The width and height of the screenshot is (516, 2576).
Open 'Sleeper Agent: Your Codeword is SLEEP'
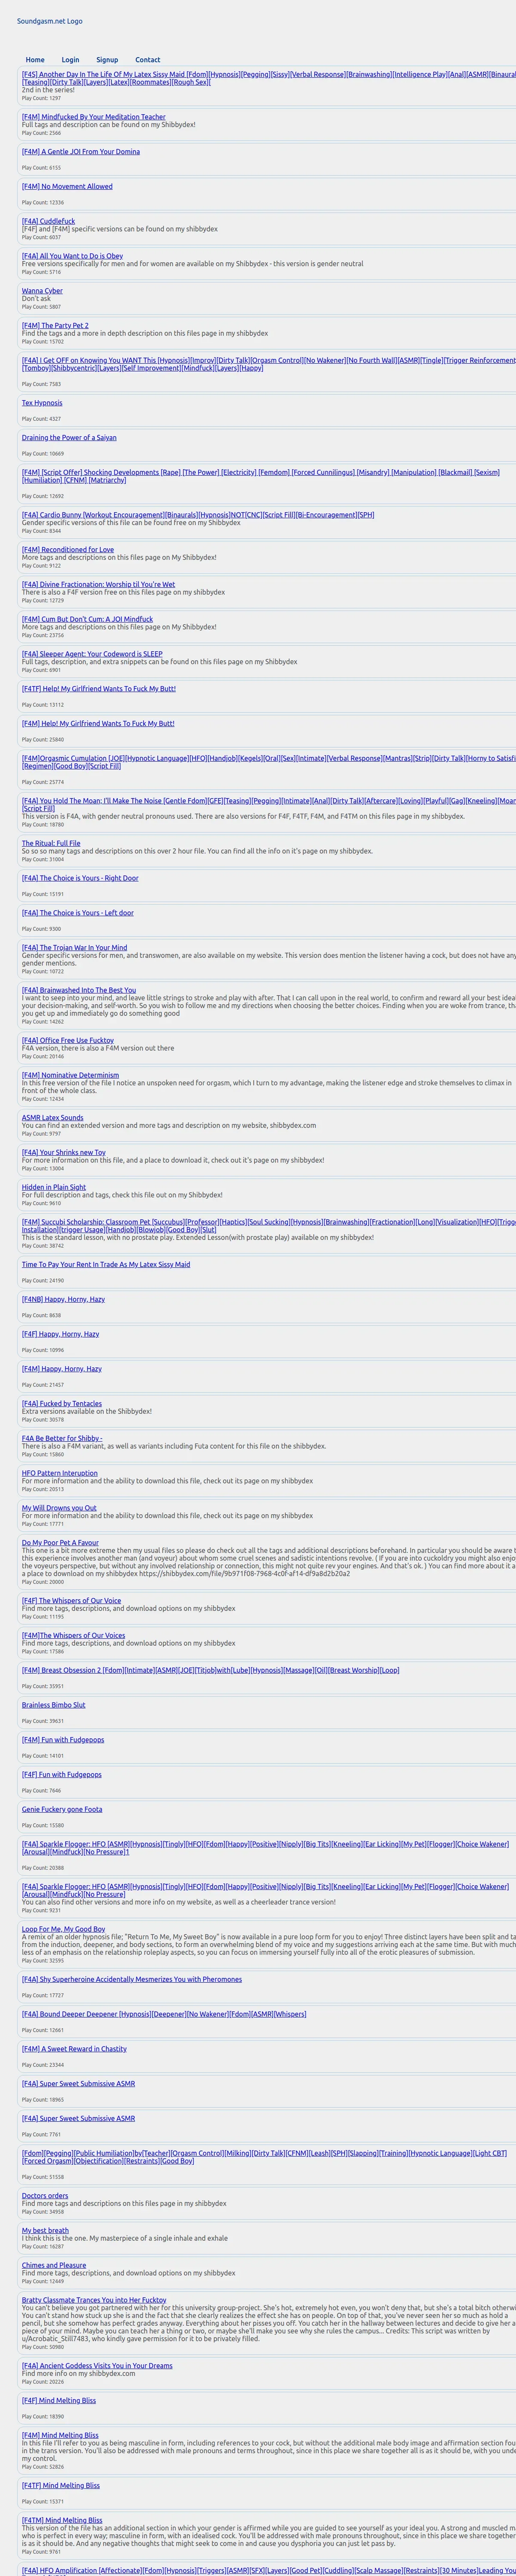pos(92,654)
